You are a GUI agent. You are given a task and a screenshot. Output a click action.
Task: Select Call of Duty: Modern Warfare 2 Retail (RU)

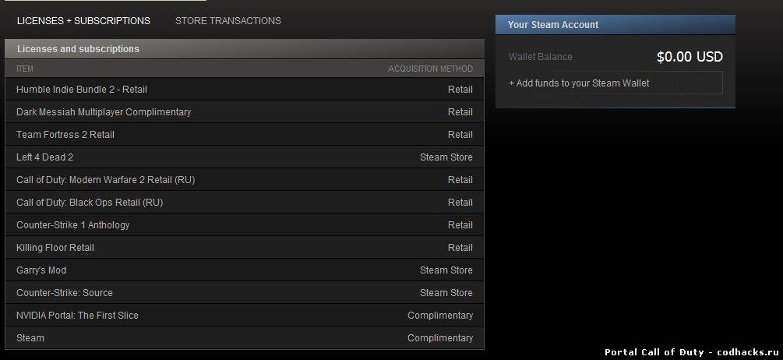244,180
